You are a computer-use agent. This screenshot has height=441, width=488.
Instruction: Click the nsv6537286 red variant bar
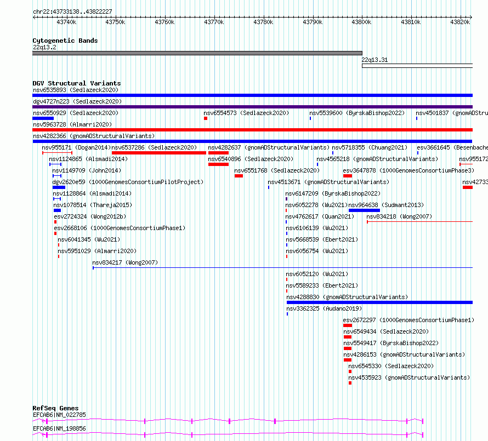coord(158,153)
